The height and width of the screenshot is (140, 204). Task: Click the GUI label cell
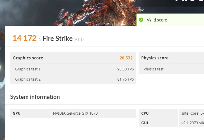145,123
